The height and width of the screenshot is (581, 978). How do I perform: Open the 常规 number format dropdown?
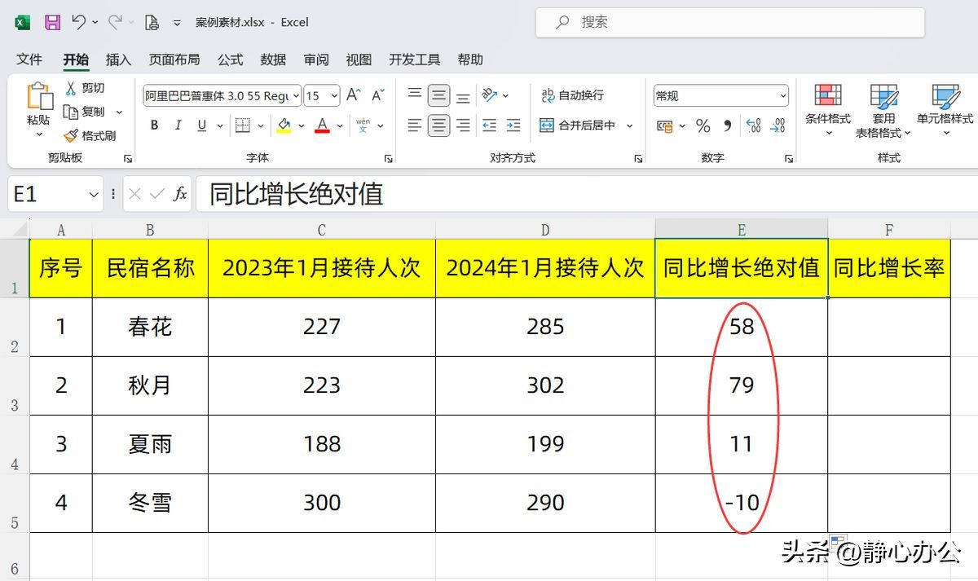click(x=781, y=95)
